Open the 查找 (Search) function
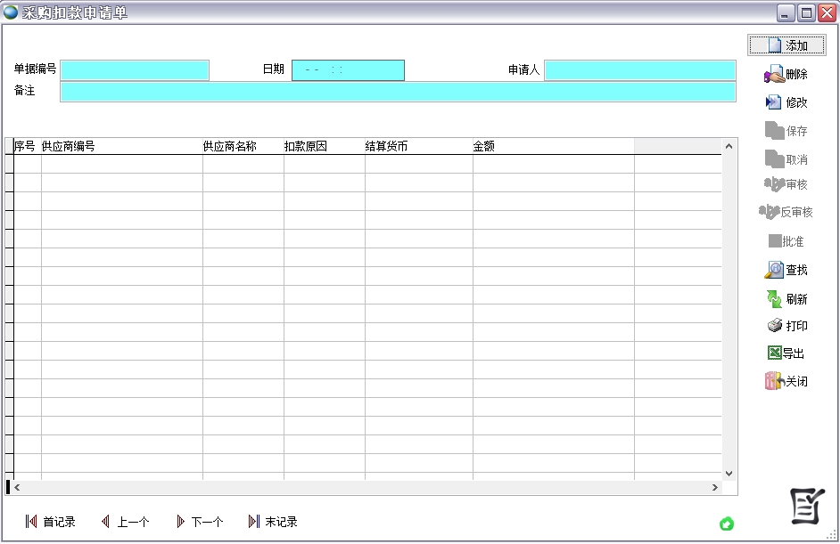This screenshot has width=840, height=544. (x=786, y=270)
